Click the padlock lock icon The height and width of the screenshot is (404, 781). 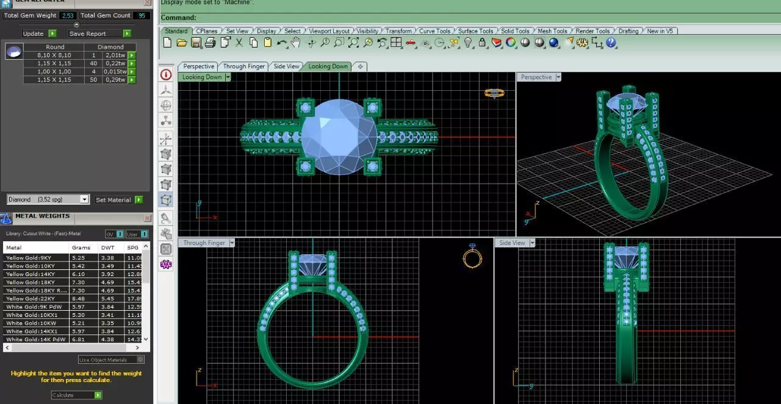482,43
